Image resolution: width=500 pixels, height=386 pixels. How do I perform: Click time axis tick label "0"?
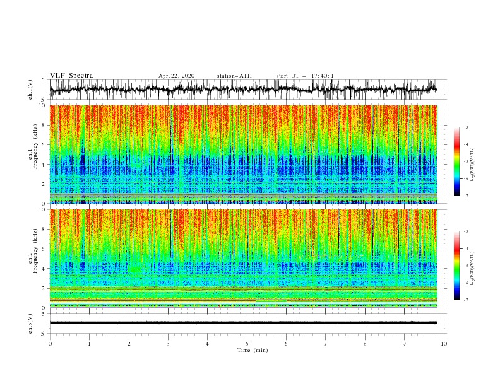pos(50,344)
